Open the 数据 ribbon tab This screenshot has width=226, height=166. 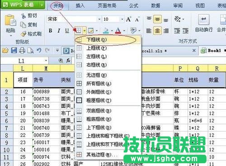[155, 6]
